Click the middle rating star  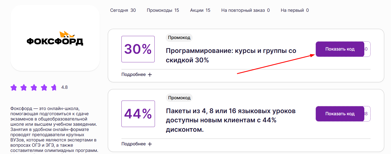(34, 87)
